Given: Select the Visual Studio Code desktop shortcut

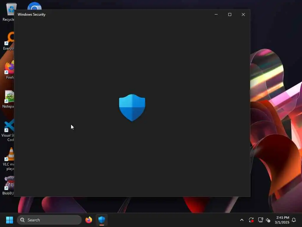Looking at the screenshot, I should pos(8,130).
